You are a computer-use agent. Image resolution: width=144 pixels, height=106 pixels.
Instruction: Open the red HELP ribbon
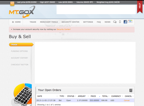140,7
